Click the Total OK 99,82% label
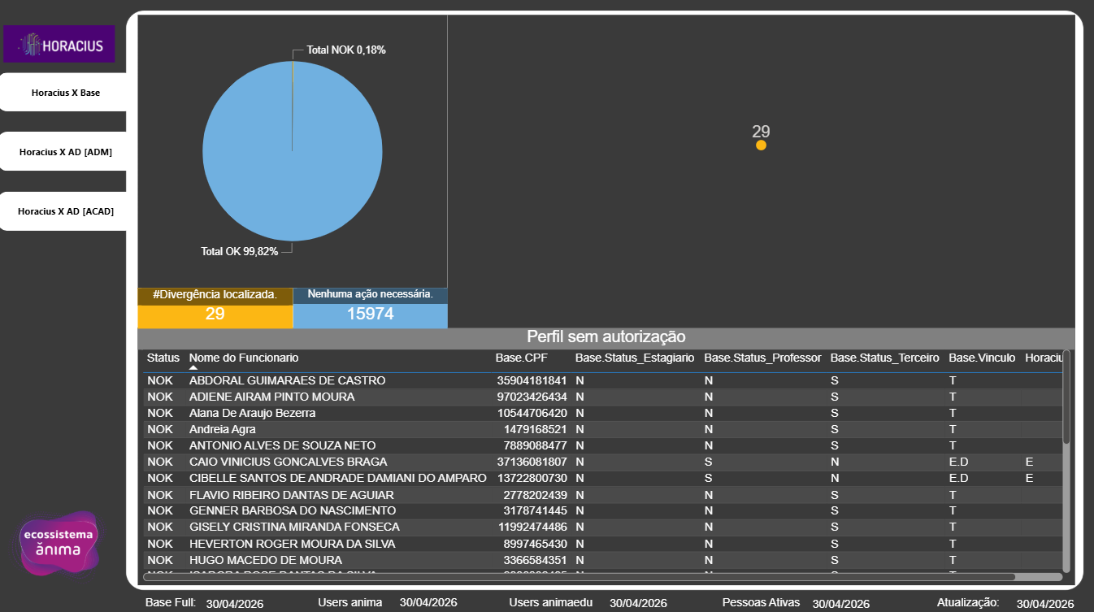Viewport: 1094px width, 612px height. click(x=240, y=252)
